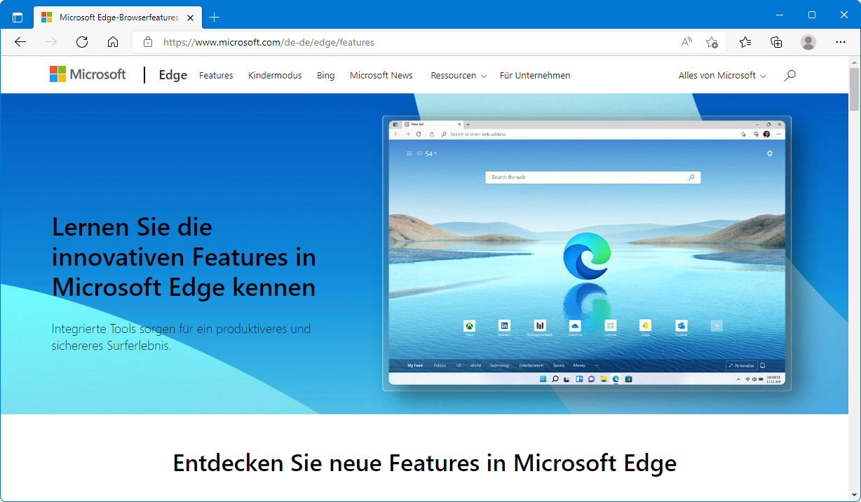The height and width of the screenshot is (502, 861).
Task: Open the Favorites list icon
Action: click(745, 42)
